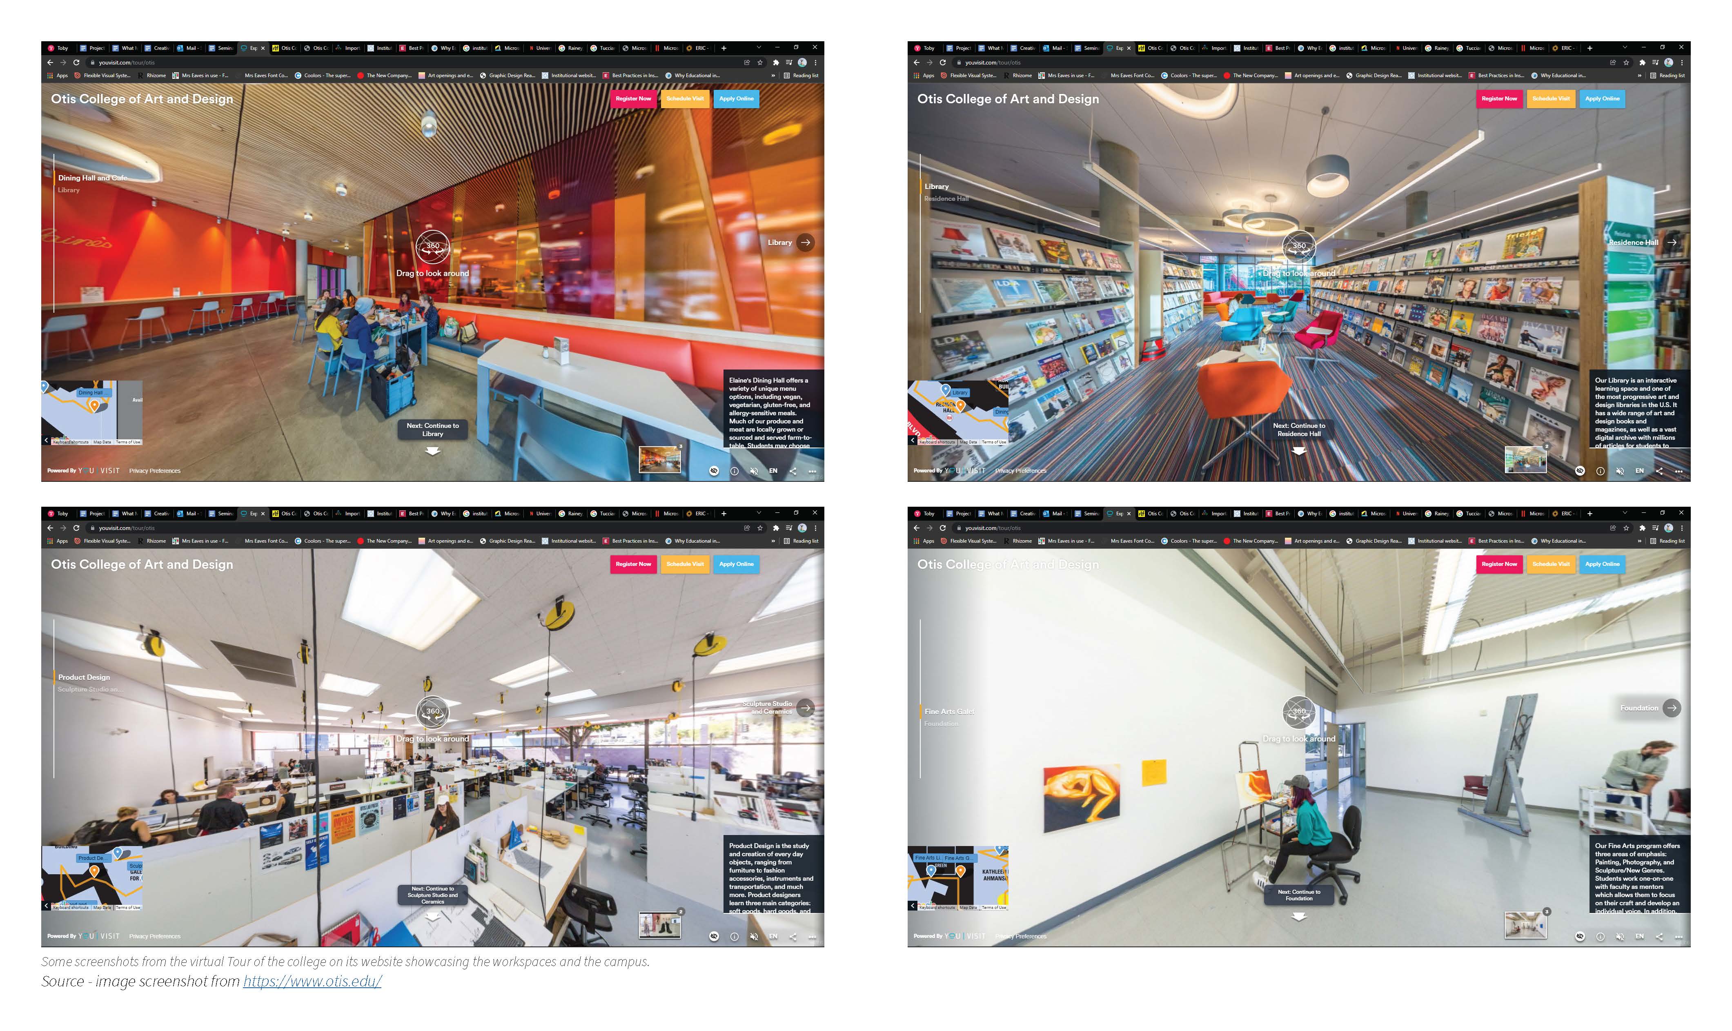Screen dimensions: 1732x1031
Task: Click Foundation arrow in Fine Arts tour
Action: tap(1672, 708)
